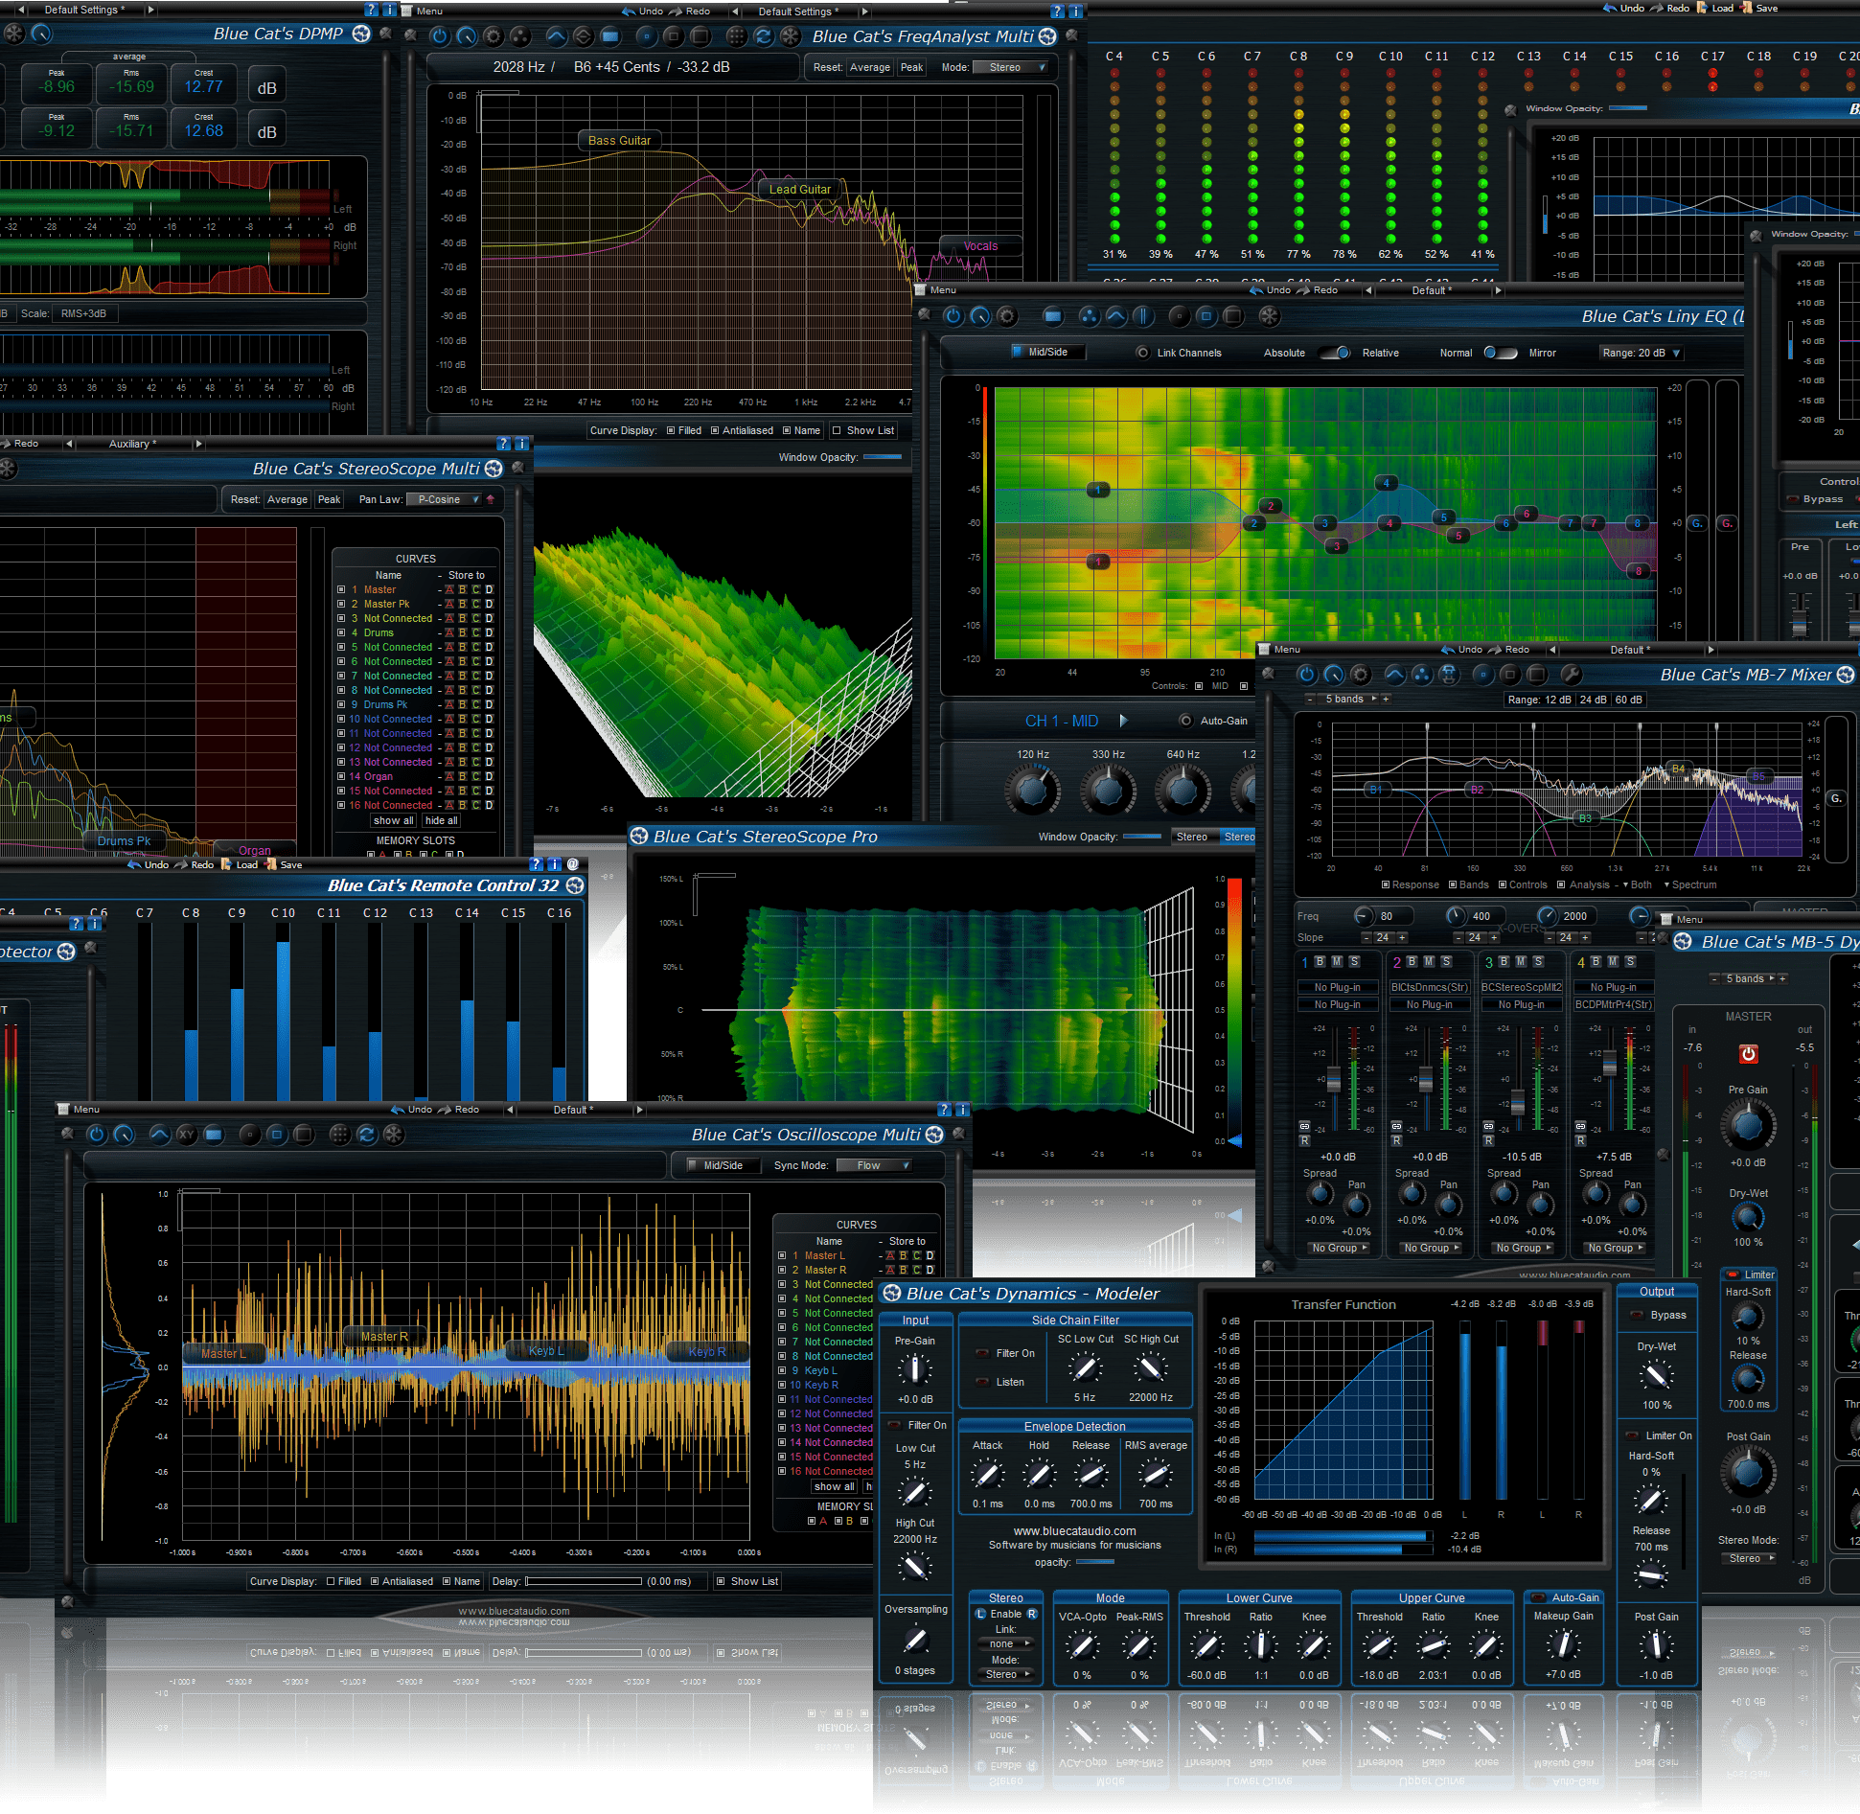
Task: Open MB-7 Mixer Menu
Action: (x=1280, y=649)
